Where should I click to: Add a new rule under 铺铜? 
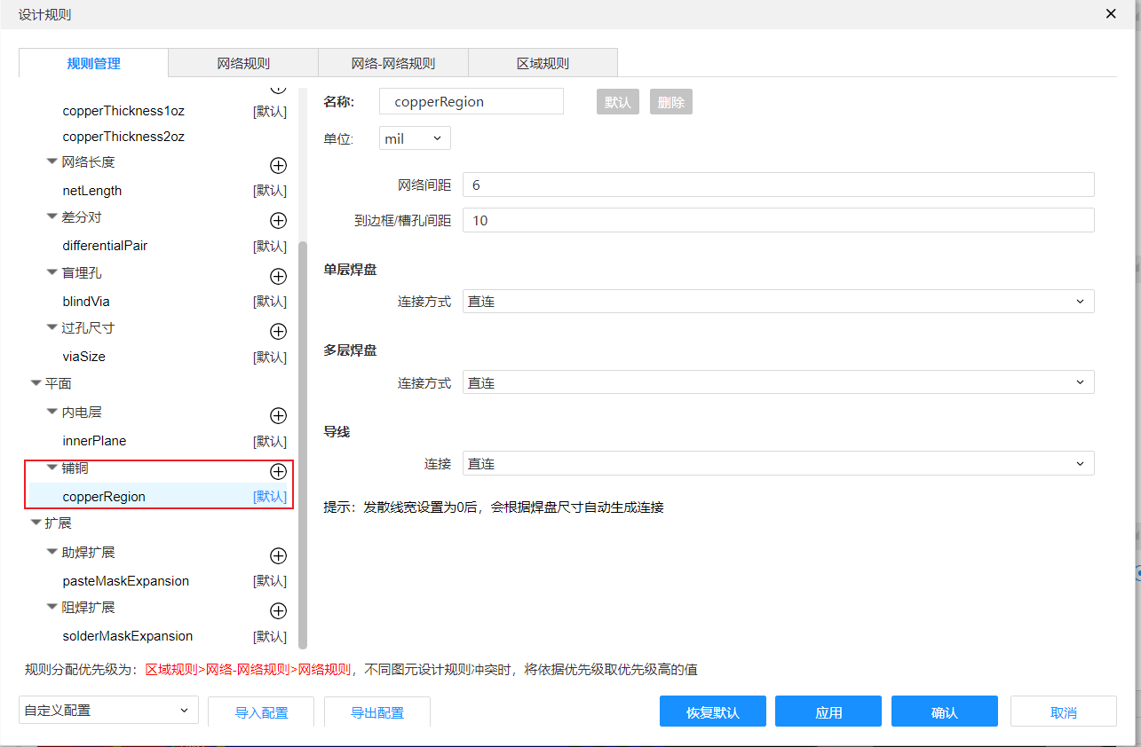(278, 471)
